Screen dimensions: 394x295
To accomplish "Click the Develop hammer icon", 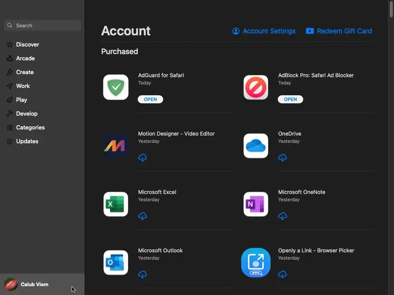I will coord(10,114).
